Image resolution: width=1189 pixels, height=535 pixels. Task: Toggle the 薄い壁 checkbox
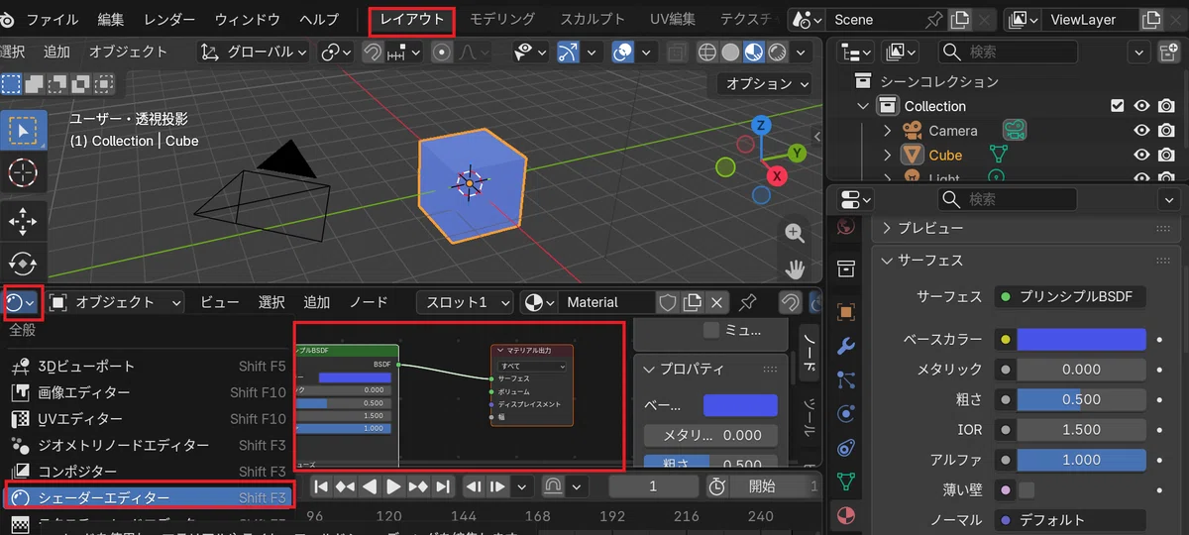click(1026, 489)
